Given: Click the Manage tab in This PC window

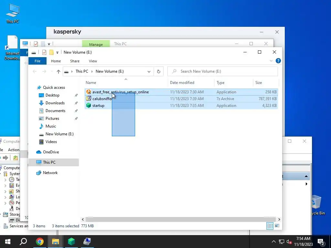Looking at the screenshot, I should (x=96, y=44).
